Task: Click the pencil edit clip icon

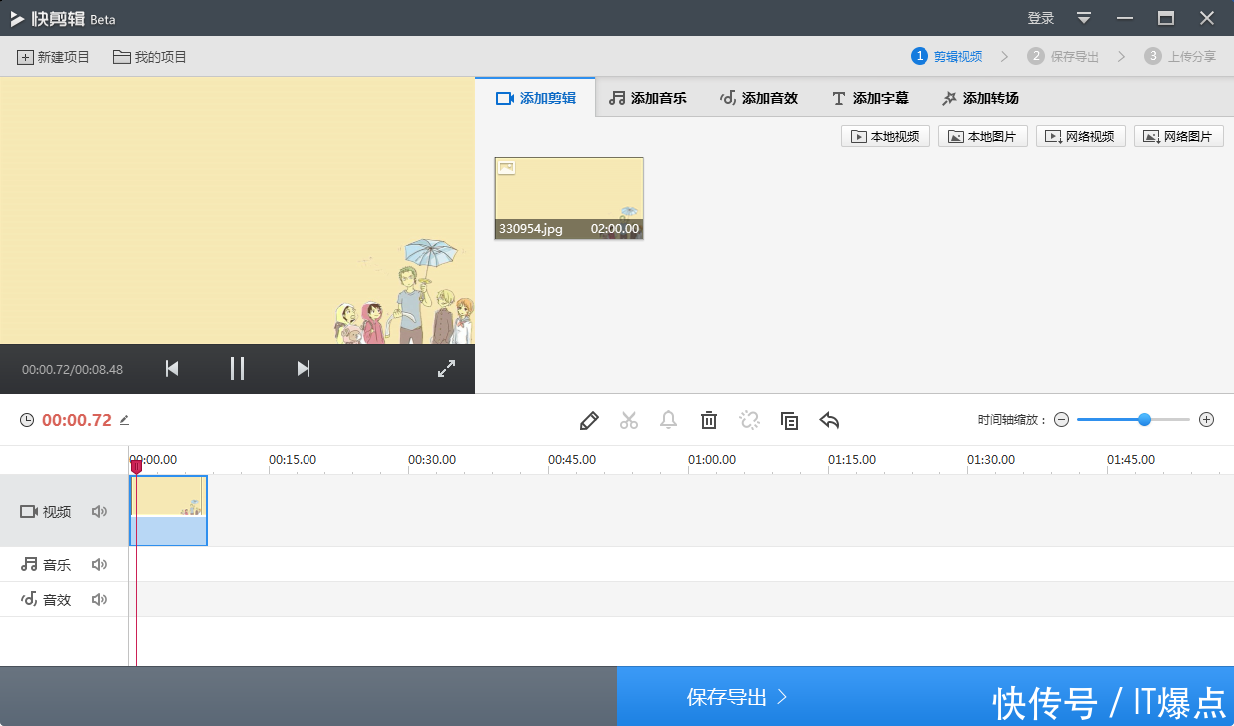Action: (x=589, y=421)
